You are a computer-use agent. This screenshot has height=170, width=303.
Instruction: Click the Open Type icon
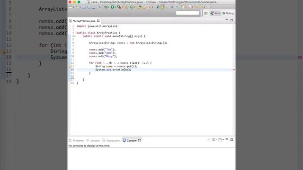(x=140, y=7)
